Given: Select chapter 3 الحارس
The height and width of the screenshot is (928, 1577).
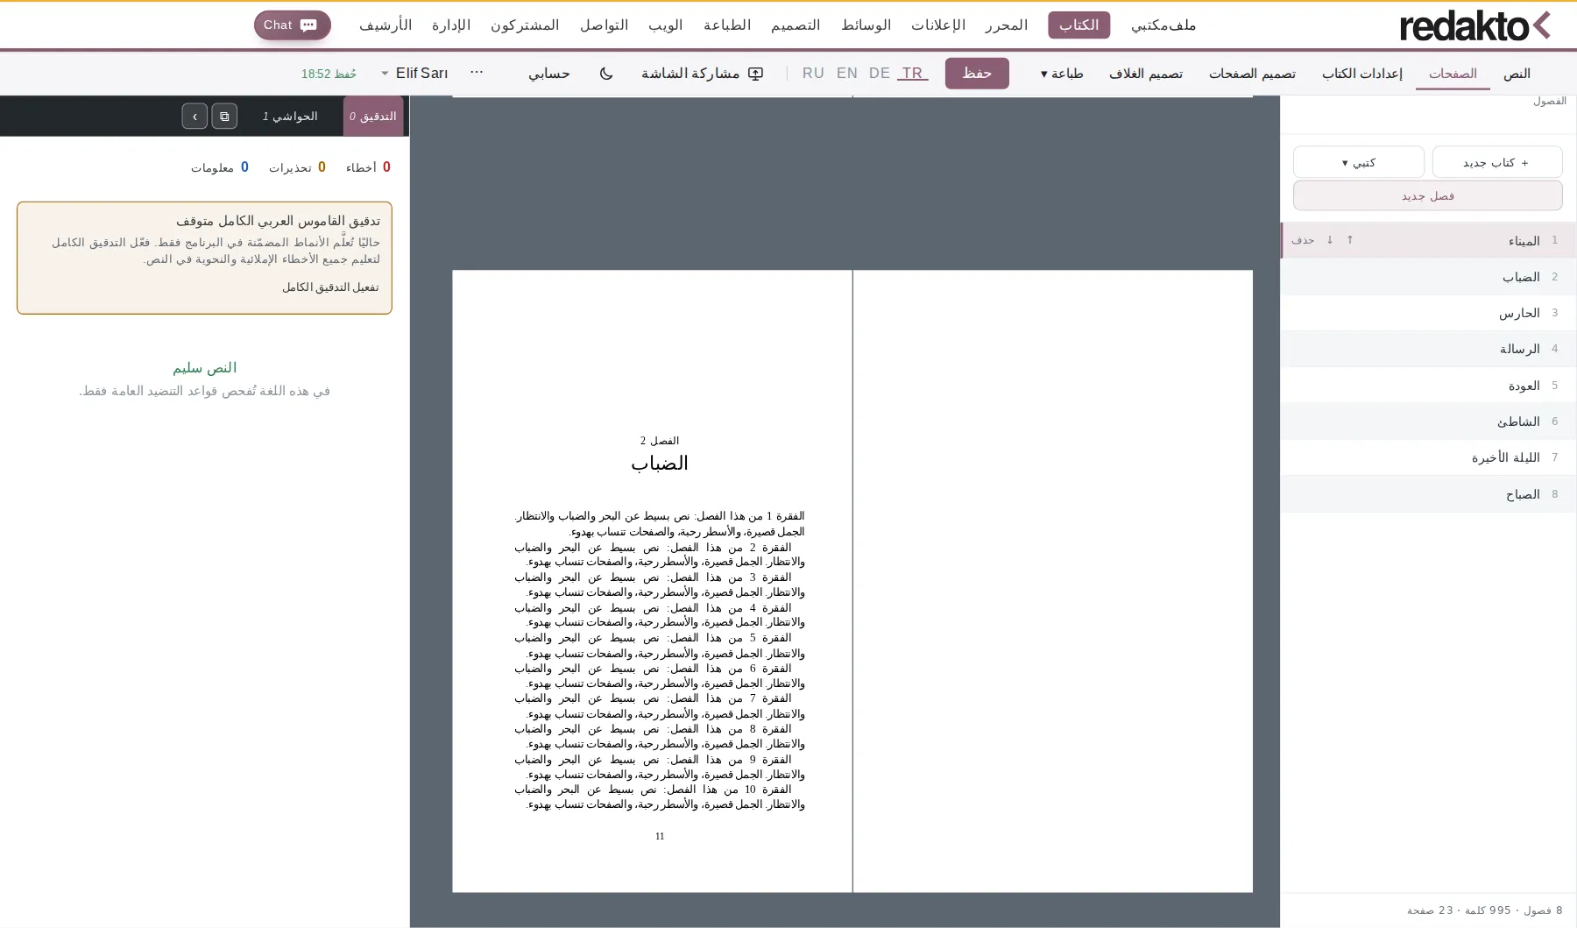Looking at the screenshot, I should pyautogui.click(x=1428, y=313).
